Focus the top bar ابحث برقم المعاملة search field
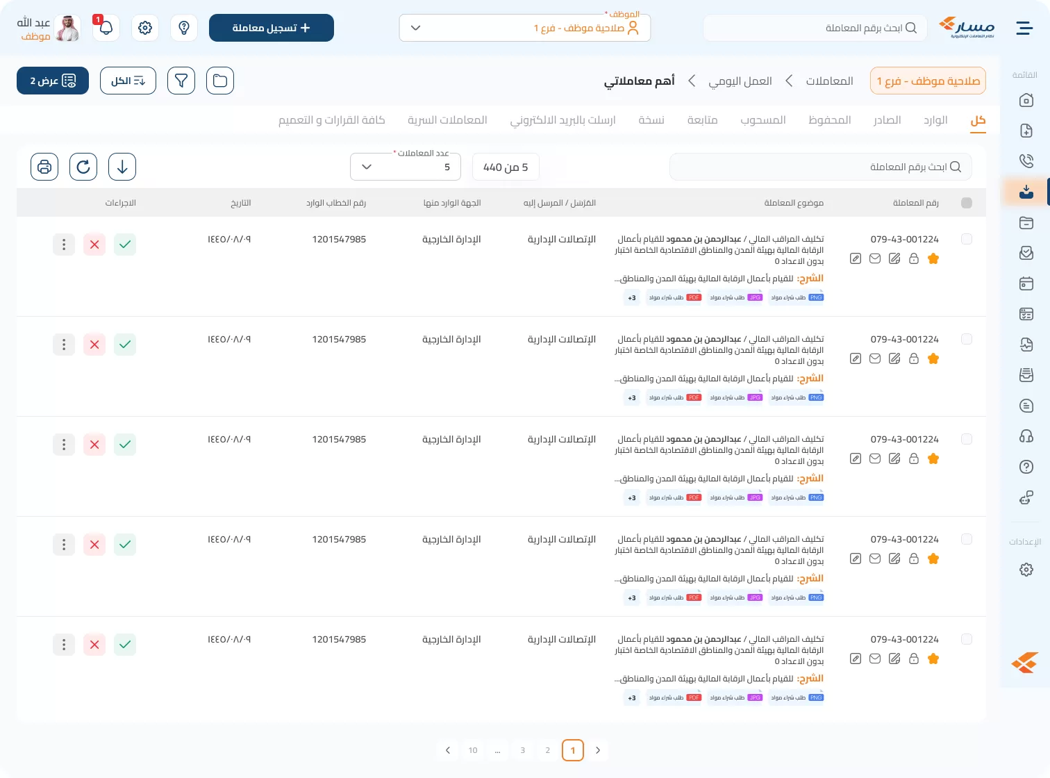The width and height of the screenshot is (1050, 778). point(815,28)
